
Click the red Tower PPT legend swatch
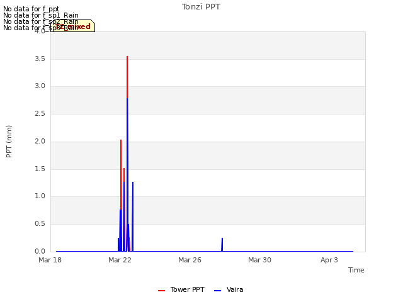click(161, 291)
